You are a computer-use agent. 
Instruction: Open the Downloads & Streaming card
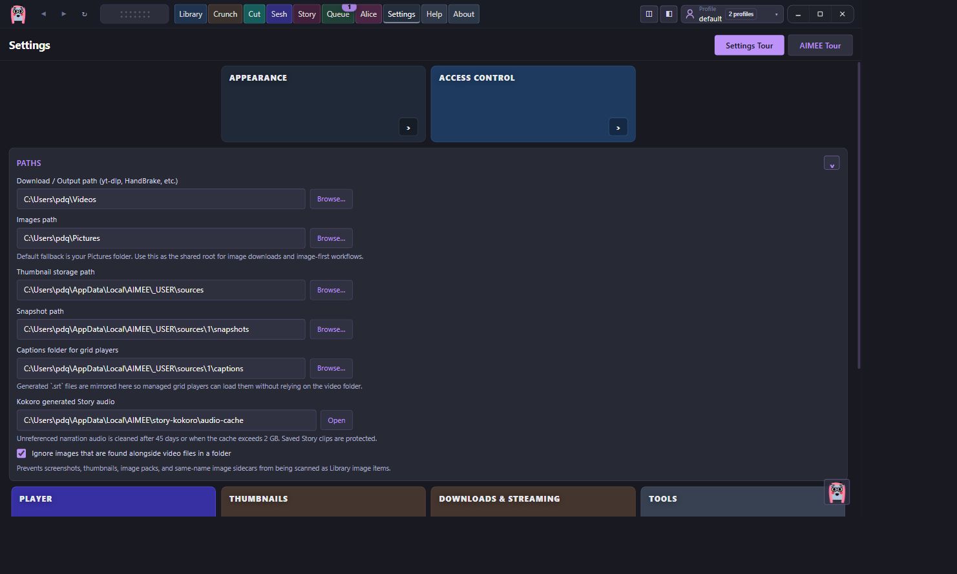pyautogui.click(x=533, y=501)
